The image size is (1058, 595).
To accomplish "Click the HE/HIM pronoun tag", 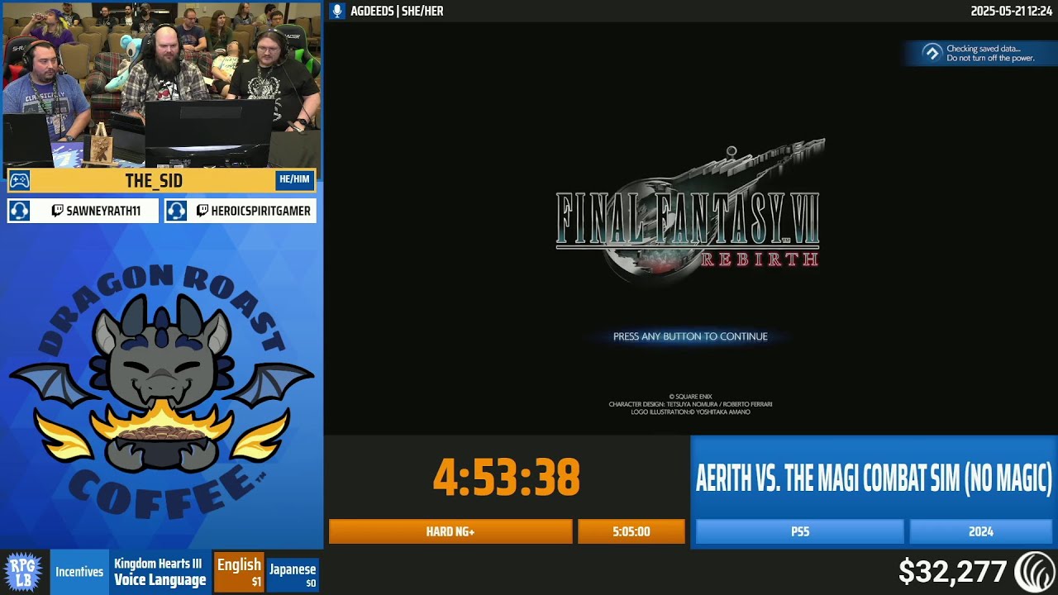I will (294, 179).
